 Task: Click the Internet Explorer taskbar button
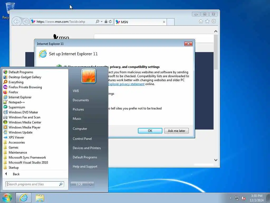(x=23, y=198)
